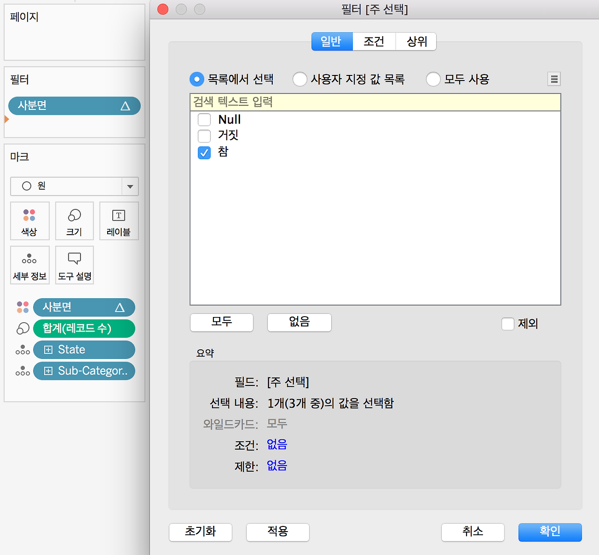This screenshot has height=555, width=599.
Task: Click the detail dots icon beside State pill
Action: click(22, 350)
